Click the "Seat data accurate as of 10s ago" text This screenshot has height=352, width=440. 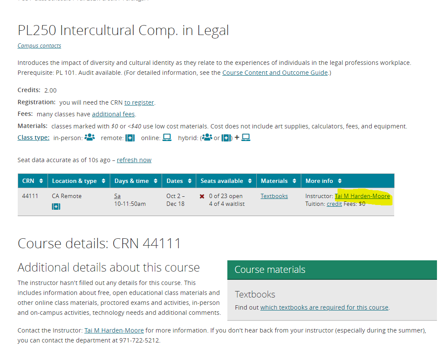click(64, 160)
